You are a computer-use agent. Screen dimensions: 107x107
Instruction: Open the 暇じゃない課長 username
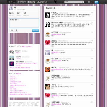(x=57, y=22)
